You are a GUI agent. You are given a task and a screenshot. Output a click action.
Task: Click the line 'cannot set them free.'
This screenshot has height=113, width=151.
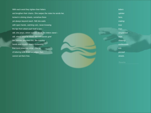click(21, 56)
